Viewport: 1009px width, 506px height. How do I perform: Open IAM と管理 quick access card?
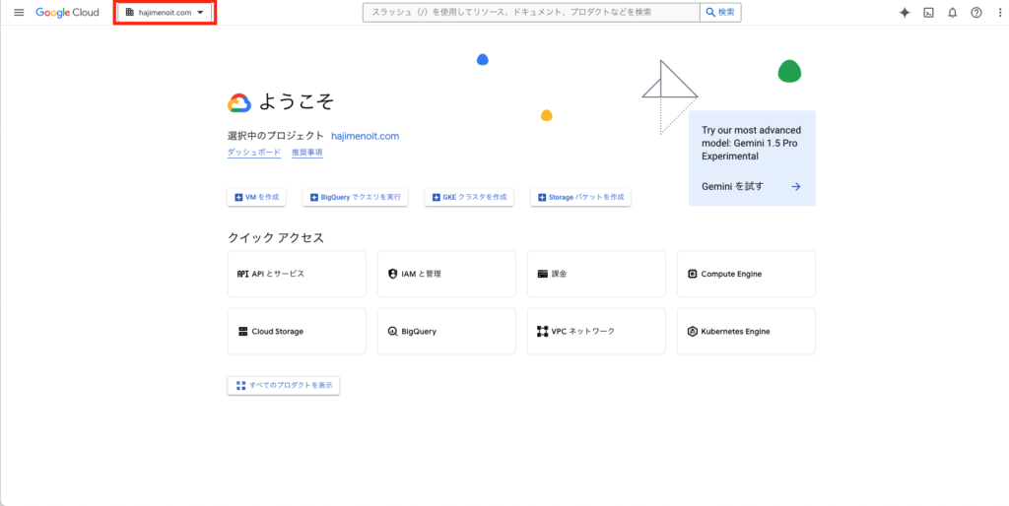pos(446,274)
